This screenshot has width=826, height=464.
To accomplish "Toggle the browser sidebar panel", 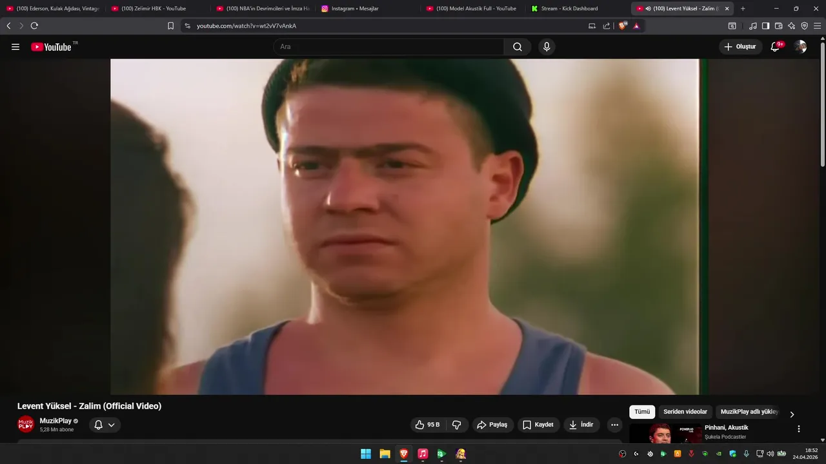I will pos(765,26).
